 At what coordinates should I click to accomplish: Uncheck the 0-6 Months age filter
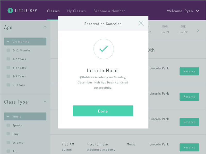coord(25,41)
